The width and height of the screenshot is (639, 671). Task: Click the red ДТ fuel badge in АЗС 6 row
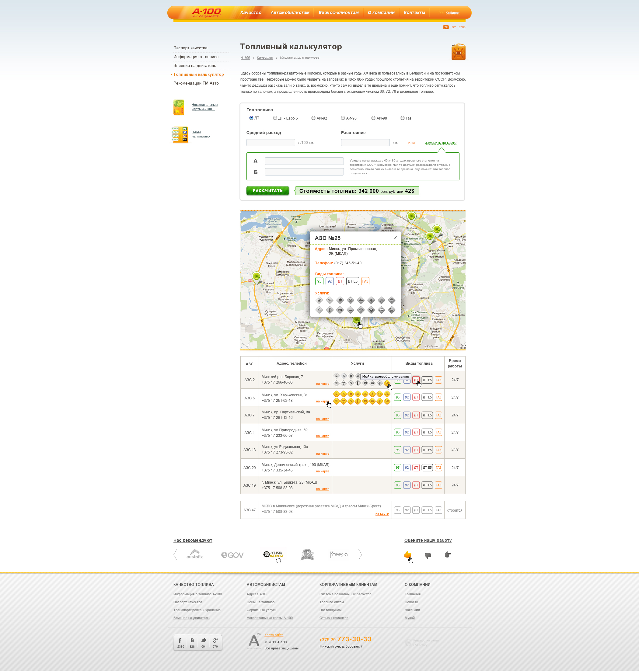click(416, 397)
